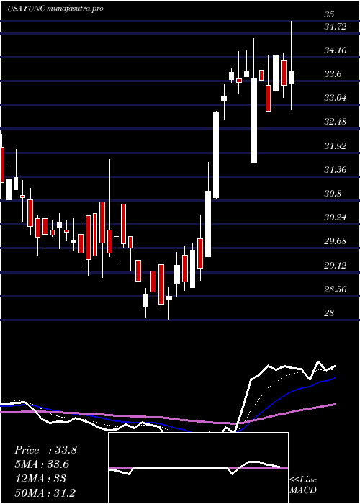Click the blue 12MA line at its right end

[x=334, y=379]
